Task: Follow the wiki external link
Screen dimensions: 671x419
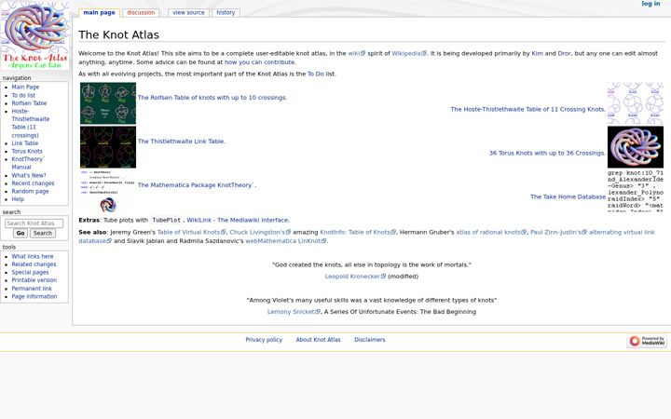Action: tap(356, 53)
